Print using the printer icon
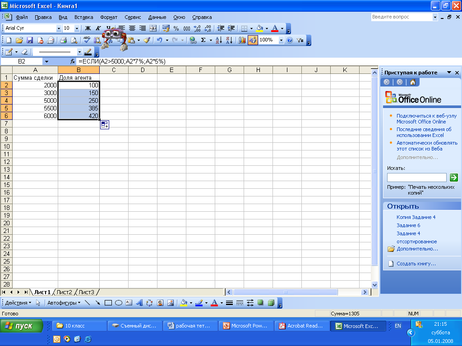Screen dimensions: 462x346 63,40
